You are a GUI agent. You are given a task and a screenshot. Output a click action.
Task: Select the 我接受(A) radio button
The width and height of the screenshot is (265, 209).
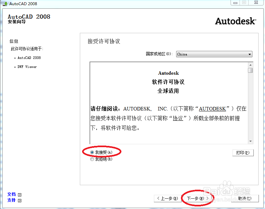101,152
